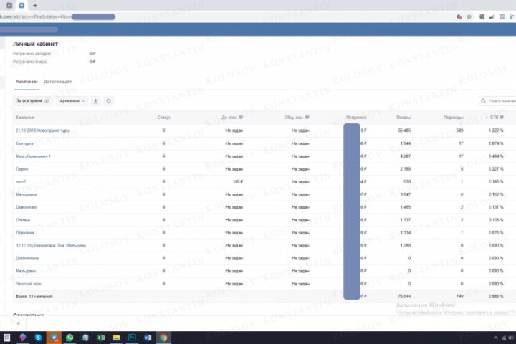The image size is (516, 344).
Task: Show hidden system tray icons
Action: click(496, 338)
